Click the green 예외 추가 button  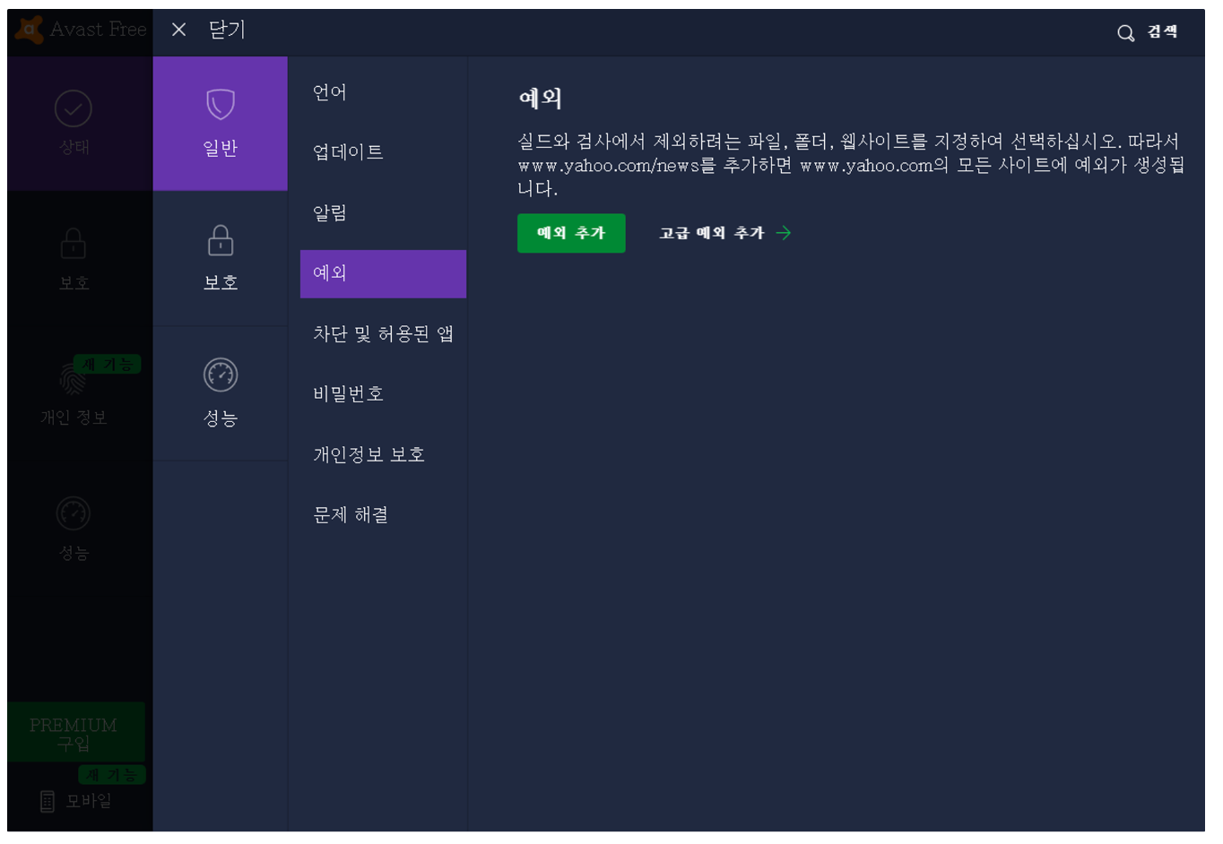click(571, 233)
